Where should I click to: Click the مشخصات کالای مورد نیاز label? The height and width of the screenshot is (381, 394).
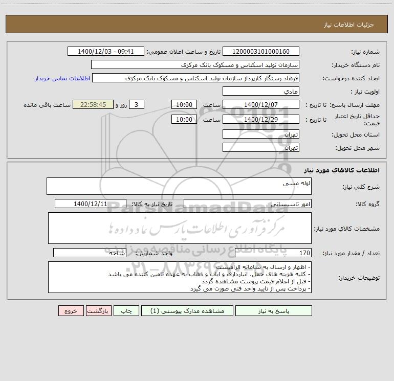pyautogui.click(x=346, y=229)
